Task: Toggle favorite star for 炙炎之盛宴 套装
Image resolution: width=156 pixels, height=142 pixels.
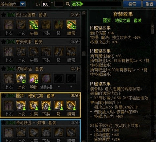Action: click(x=4, y=15)
